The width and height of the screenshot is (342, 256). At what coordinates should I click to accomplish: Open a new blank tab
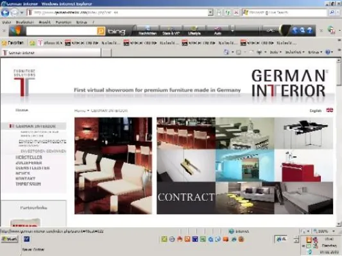(107, 52)
